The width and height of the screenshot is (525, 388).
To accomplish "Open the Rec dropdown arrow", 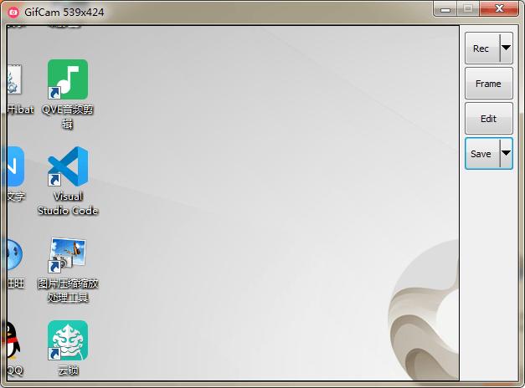I will [x=507, y=48].
